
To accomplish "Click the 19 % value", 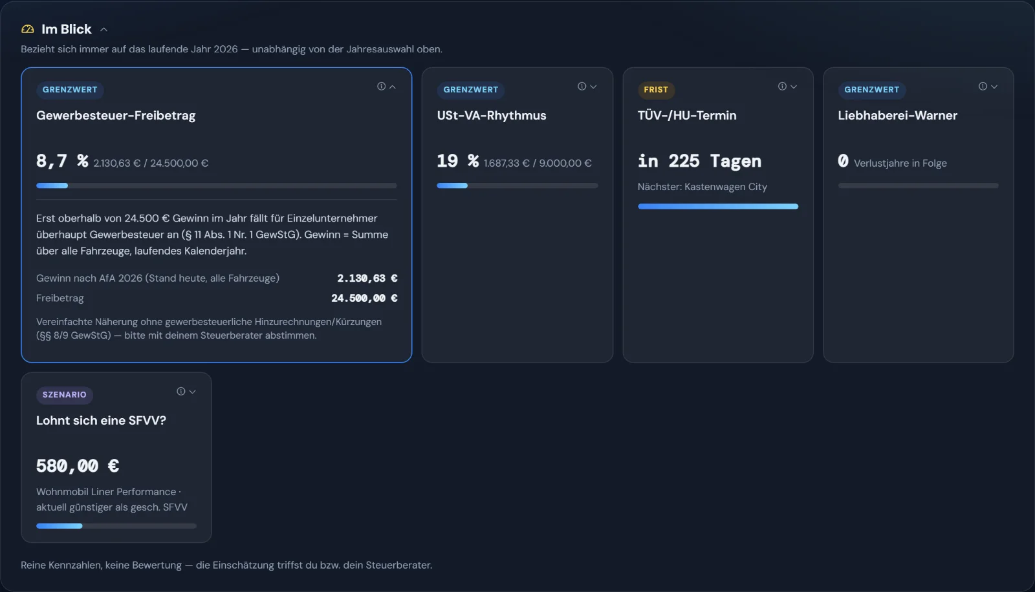I will click(x=458, y=160).
